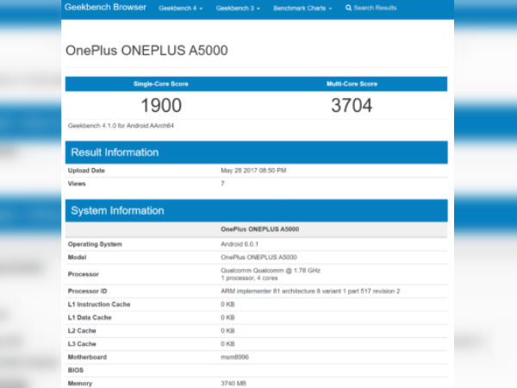This screenshot has height=388, width=517.
Task: Select the views count 7
Action: point(222,184)
